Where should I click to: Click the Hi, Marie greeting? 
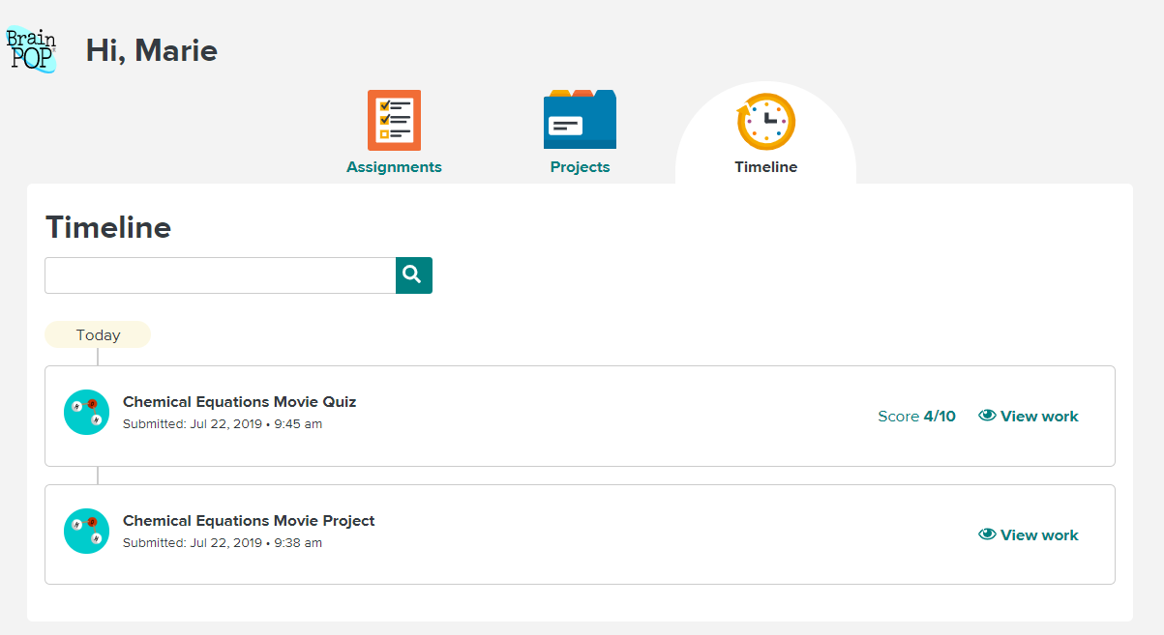(151, 50)
